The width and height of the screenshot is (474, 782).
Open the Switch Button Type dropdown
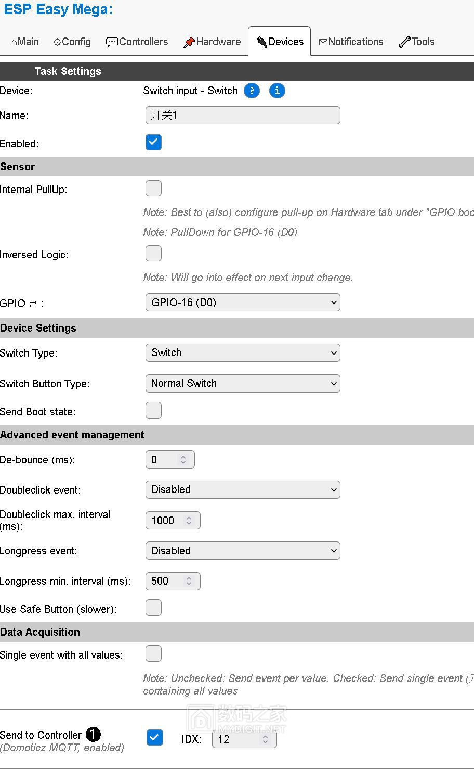coord(243,384)
